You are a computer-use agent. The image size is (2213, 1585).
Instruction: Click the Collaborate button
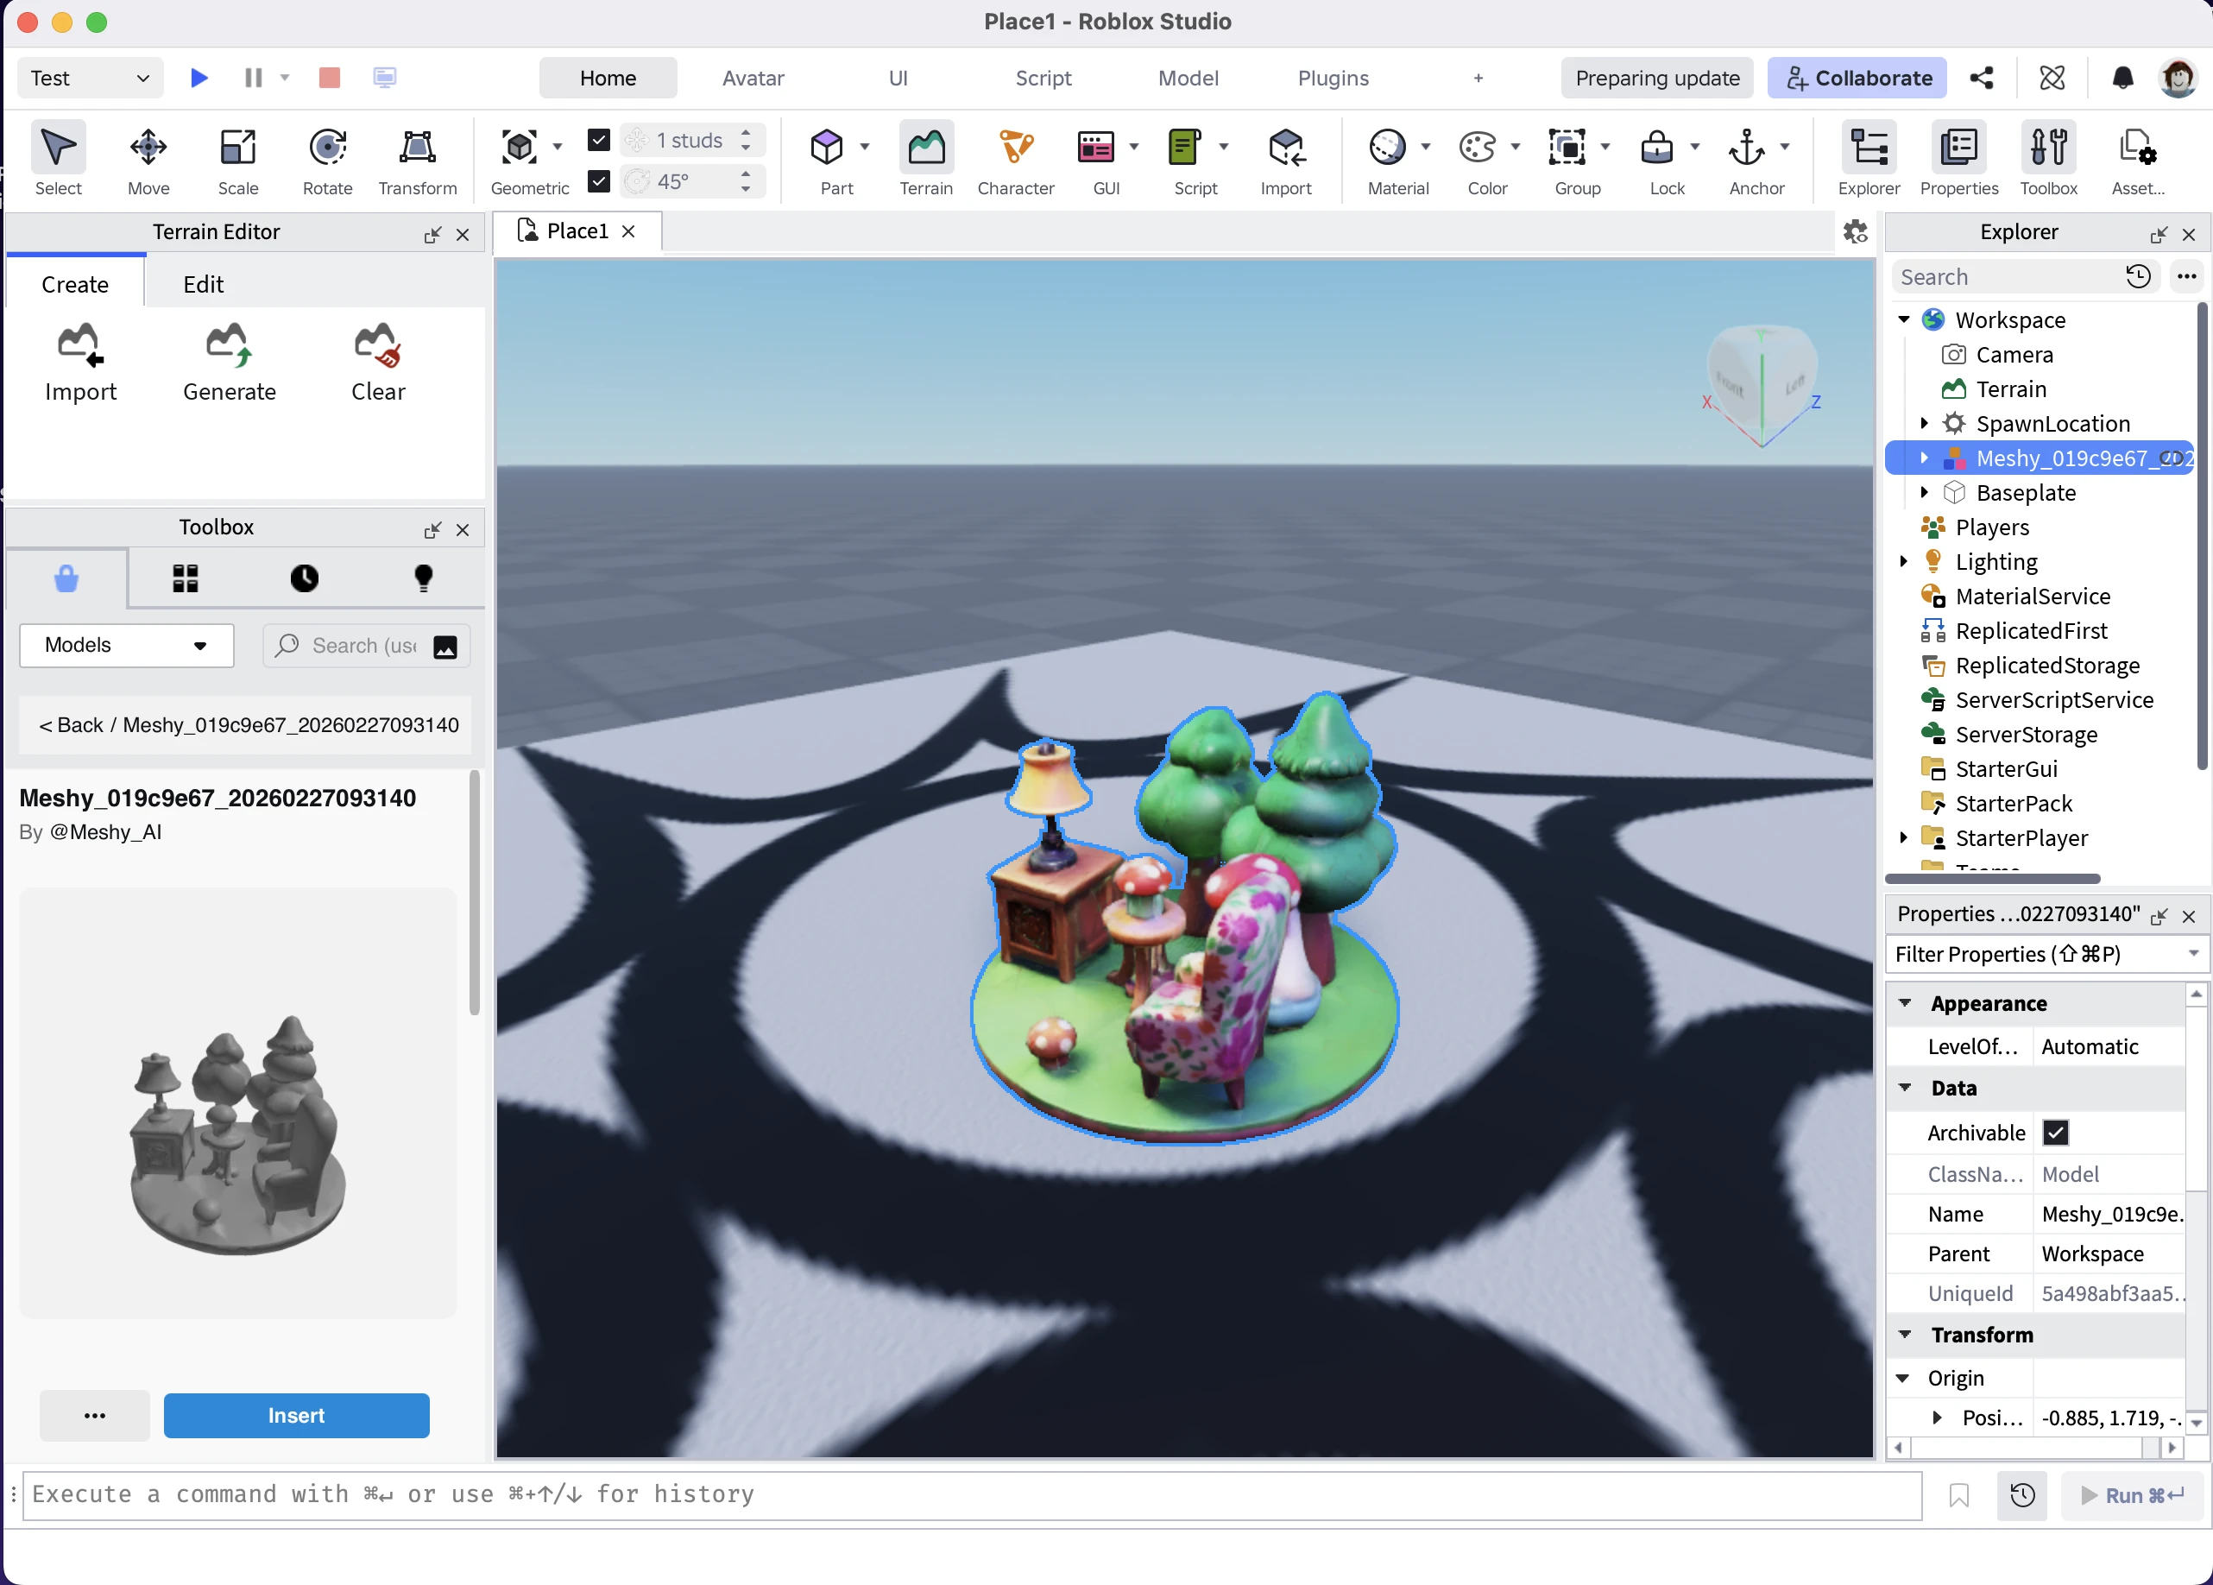point(1857,78)
